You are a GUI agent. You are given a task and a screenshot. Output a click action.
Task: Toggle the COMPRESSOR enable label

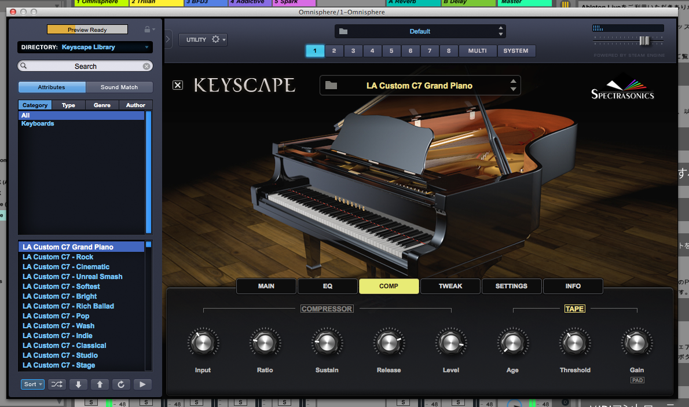click(327, 309)
